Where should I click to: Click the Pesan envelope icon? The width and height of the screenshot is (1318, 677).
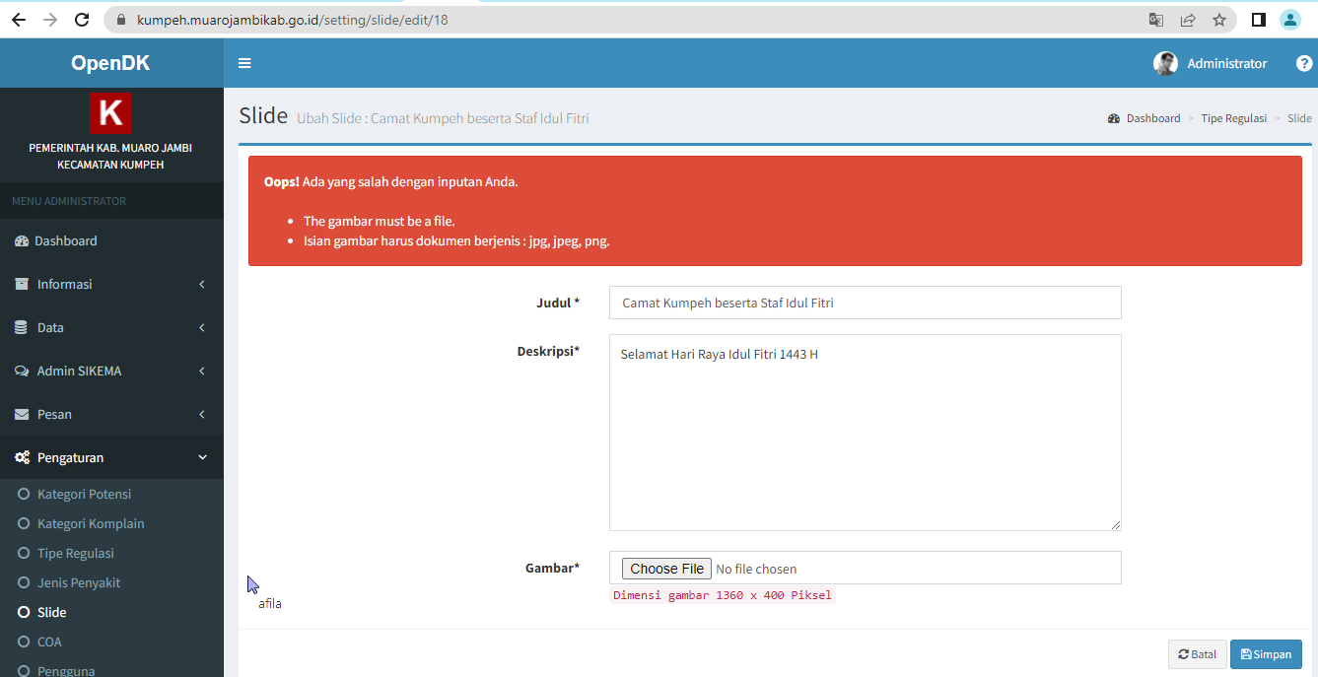(21, 414)
